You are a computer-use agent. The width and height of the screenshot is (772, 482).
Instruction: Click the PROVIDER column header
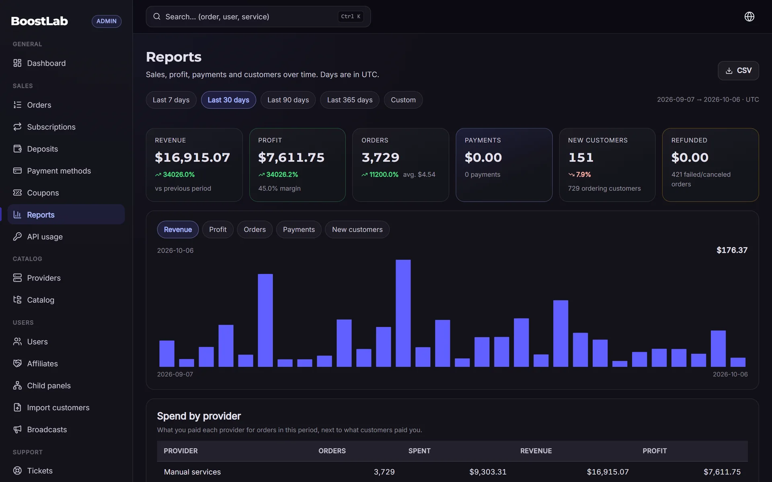pos(181,451)
